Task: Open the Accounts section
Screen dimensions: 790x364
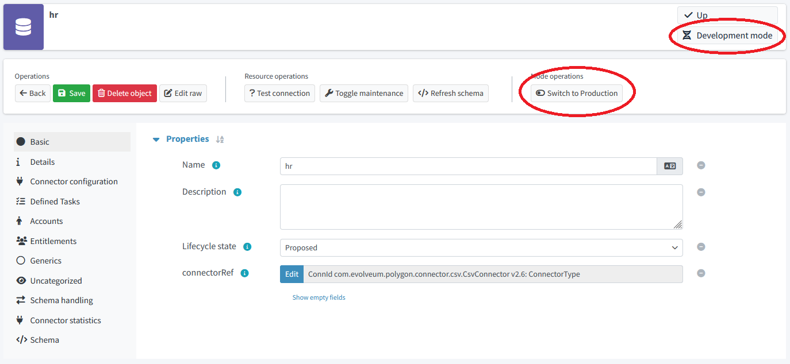Action: coord(47,220)
